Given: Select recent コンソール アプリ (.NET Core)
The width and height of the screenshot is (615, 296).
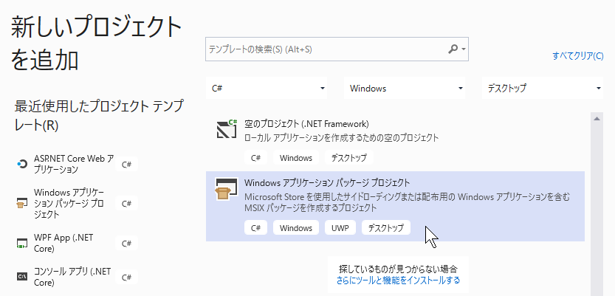Looking at the screenshot, I should click(74, 277).
